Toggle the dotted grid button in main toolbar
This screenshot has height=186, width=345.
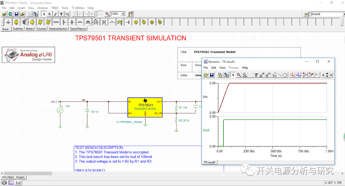click(100, 14)
